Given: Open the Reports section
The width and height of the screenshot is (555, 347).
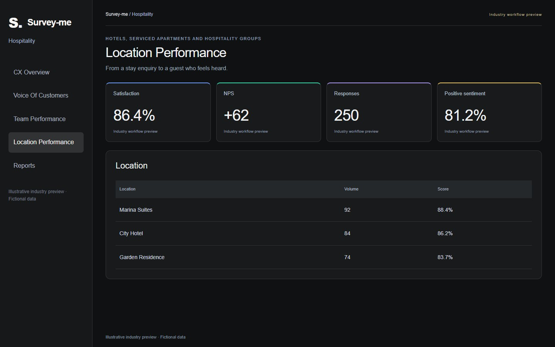Looking at the screenshot, I should pos(46,166).
